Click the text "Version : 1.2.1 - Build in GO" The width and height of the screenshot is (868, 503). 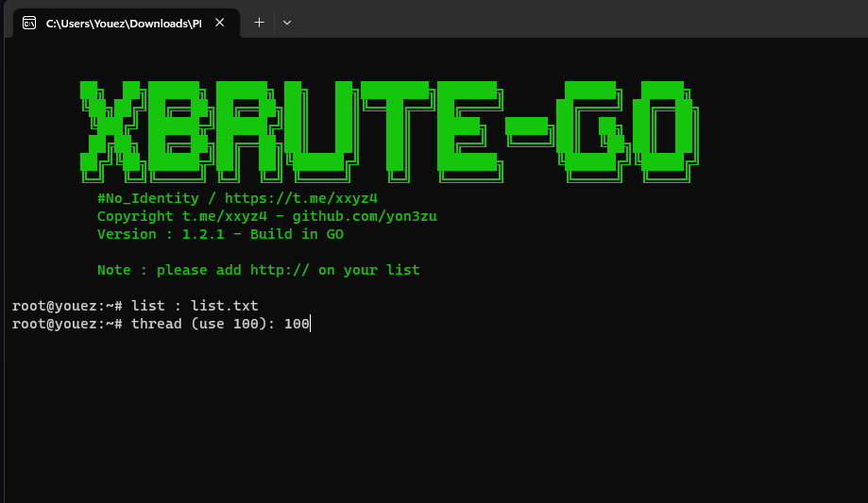pos(220,234)
